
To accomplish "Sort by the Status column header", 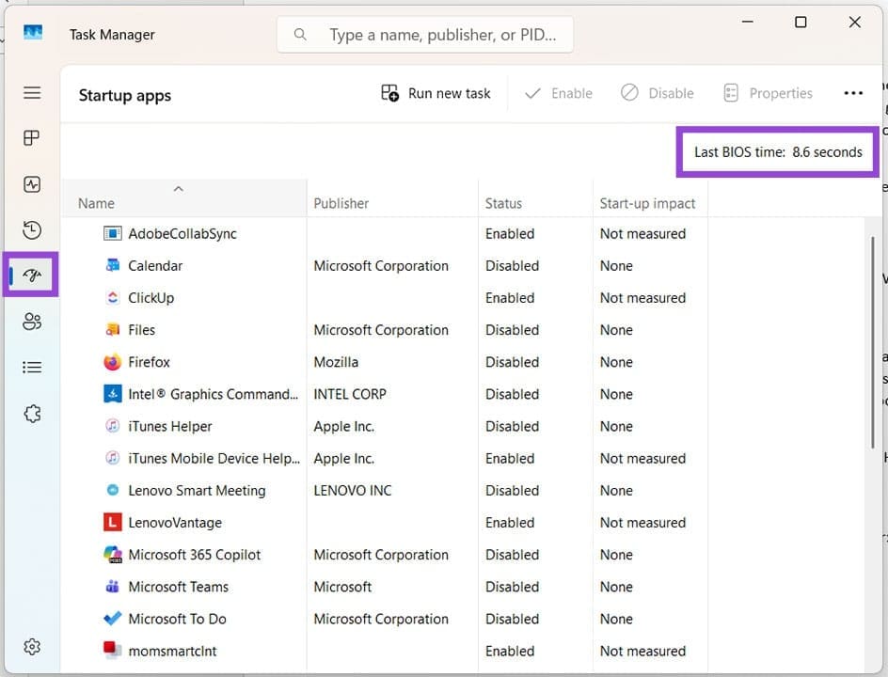I will 536,198.
